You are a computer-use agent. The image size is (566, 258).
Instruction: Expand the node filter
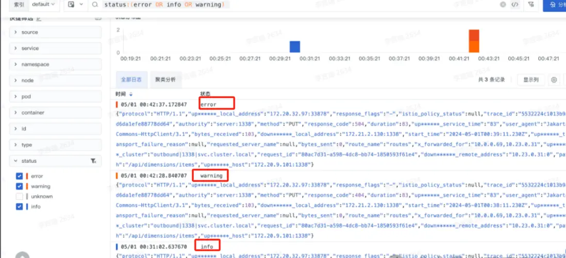(x=55, y=80)
